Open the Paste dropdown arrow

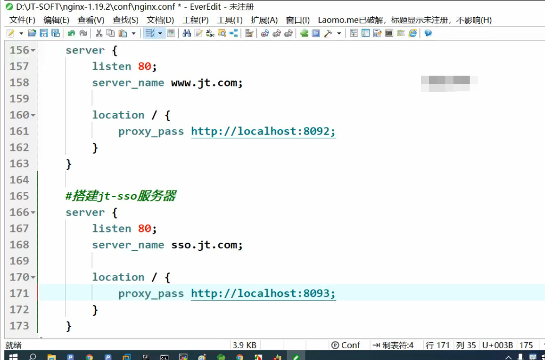(133, 34)
